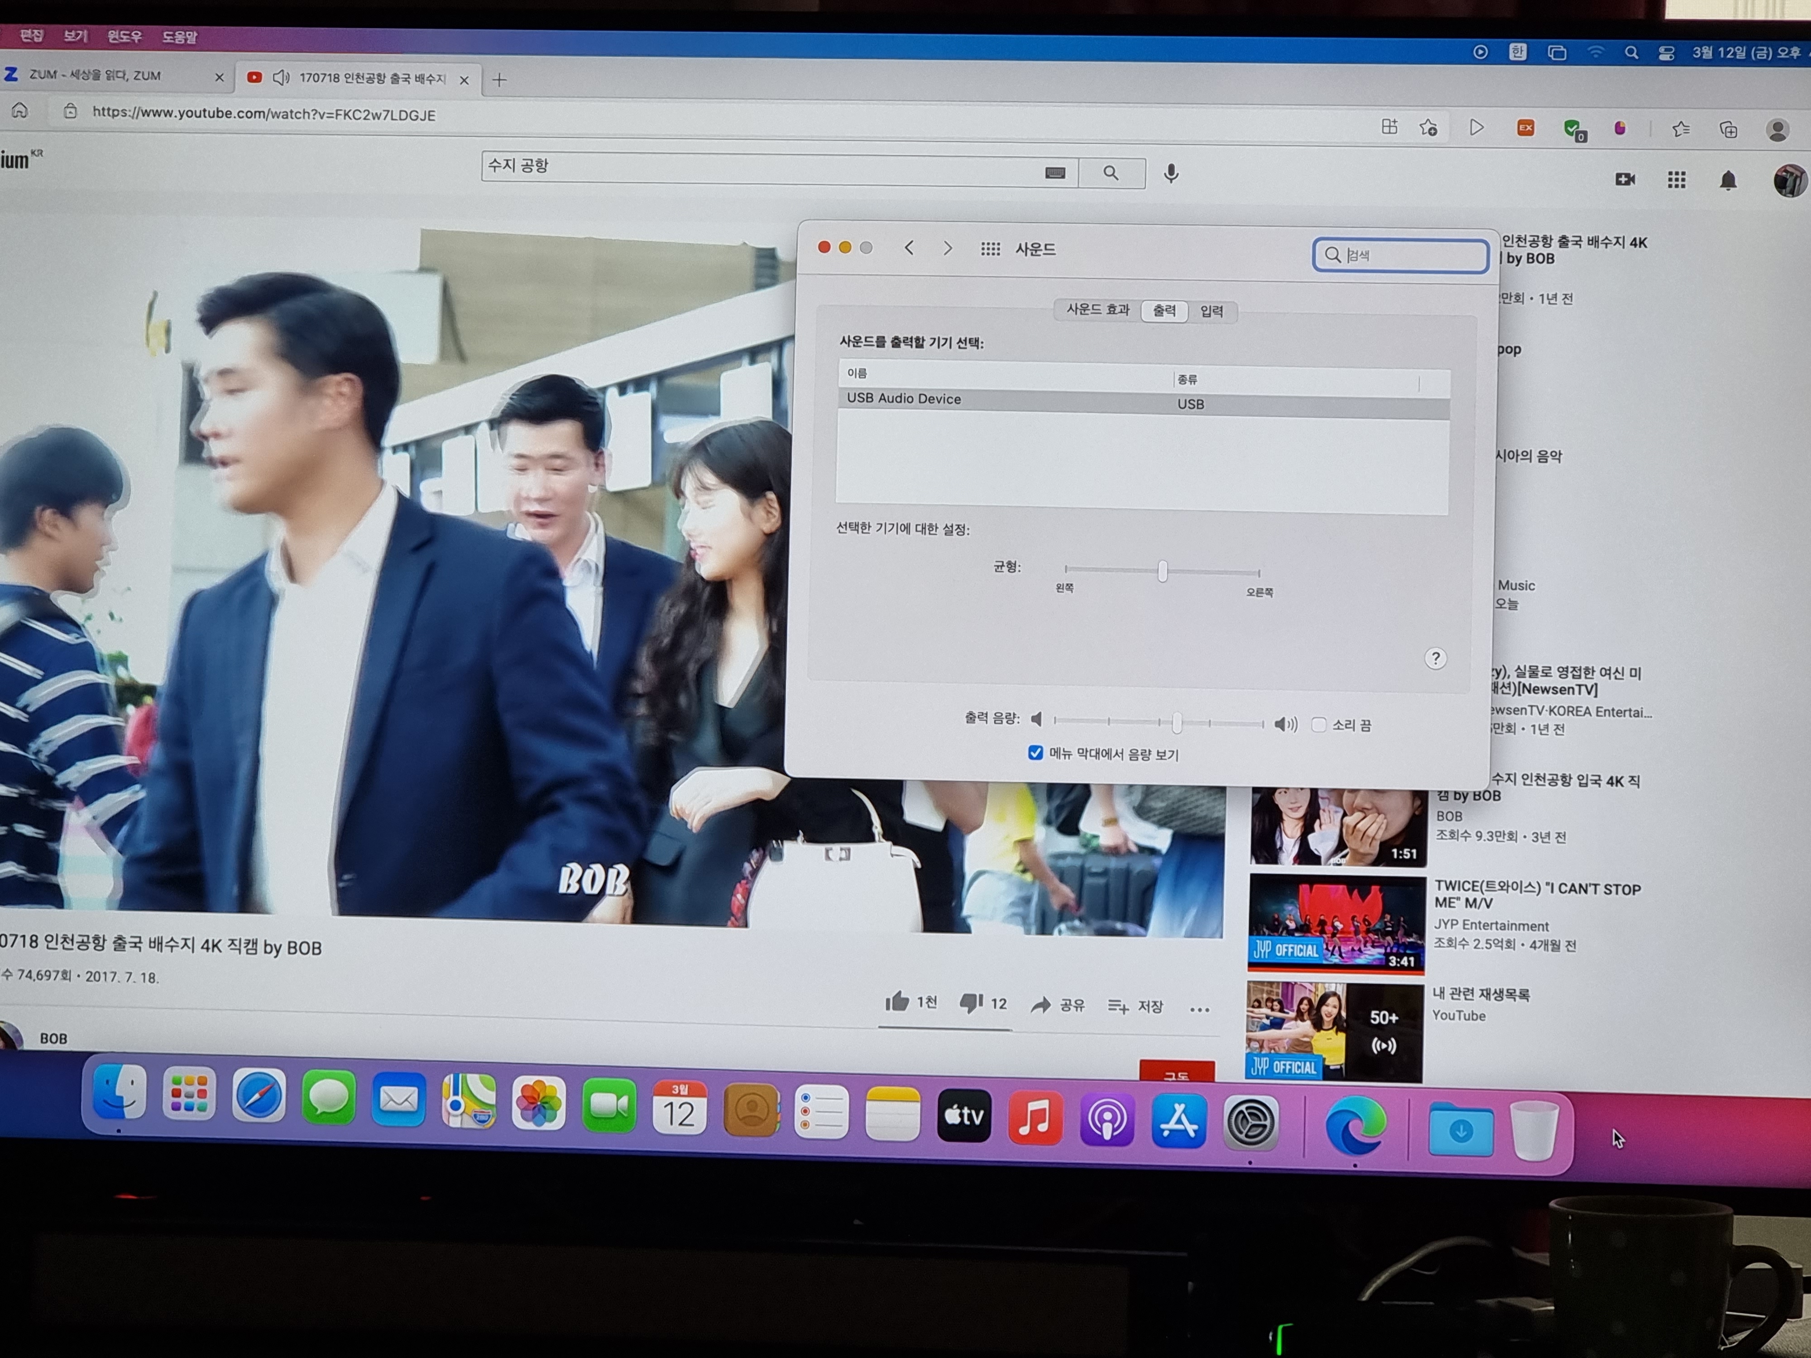Open 보기 menu in menu bar

pos(75,36)
